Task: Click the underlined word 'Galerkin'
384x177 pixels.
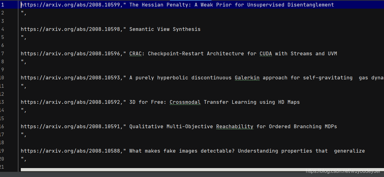Action: click(247, 78)
